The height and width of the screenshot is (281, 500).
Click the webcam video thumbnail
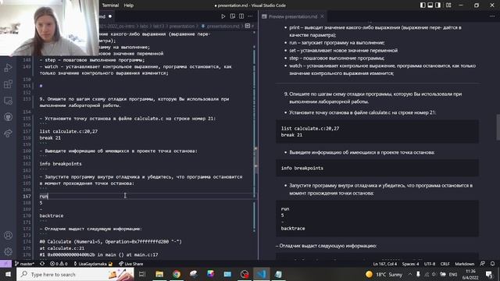[x=49, y=28]
